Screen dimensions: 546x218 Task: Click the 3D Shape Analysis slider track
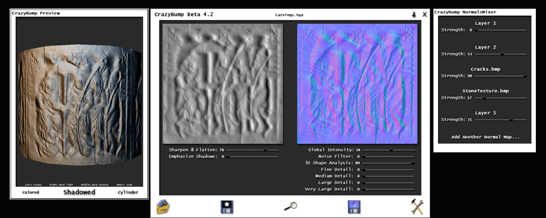pyautogui.click(x=388, y=163)
